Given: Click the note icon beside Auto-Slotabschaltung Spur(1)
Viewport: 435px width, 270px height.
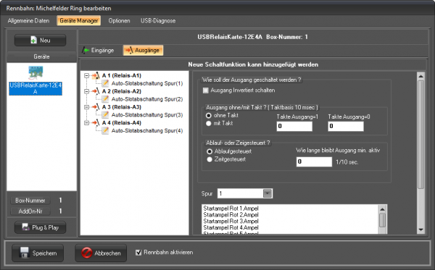Looking at the screenshot, I should (x=105, y=83).
